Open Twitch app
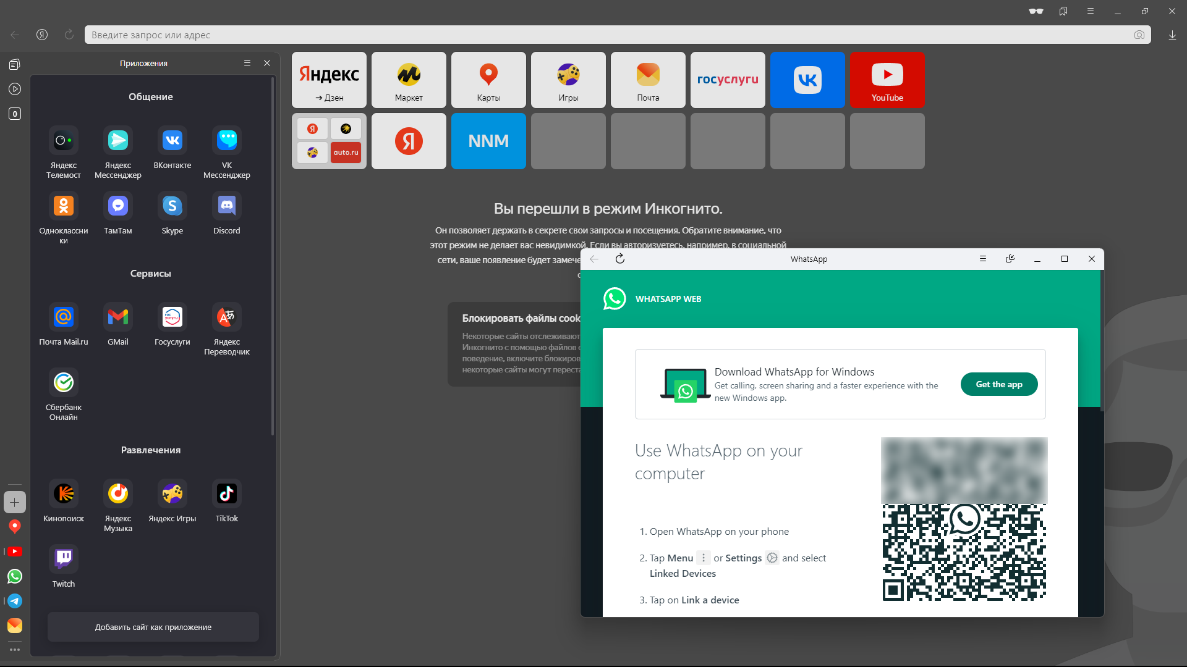Image resolution: width=1187 pixels, height=667 pixels. click(x=64, y=566)
